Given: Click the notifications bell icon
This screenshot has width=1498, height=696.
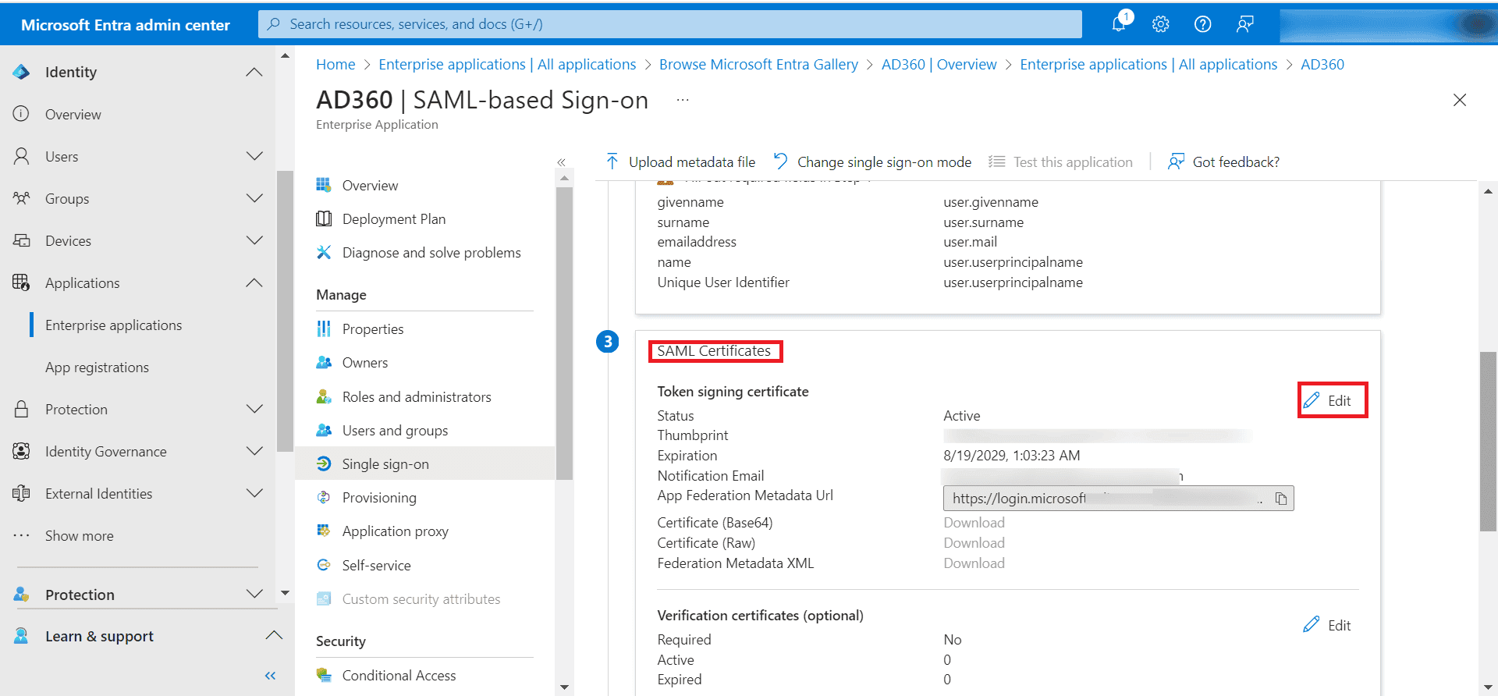Looking at the screenshot, I should pos(1119,23).
